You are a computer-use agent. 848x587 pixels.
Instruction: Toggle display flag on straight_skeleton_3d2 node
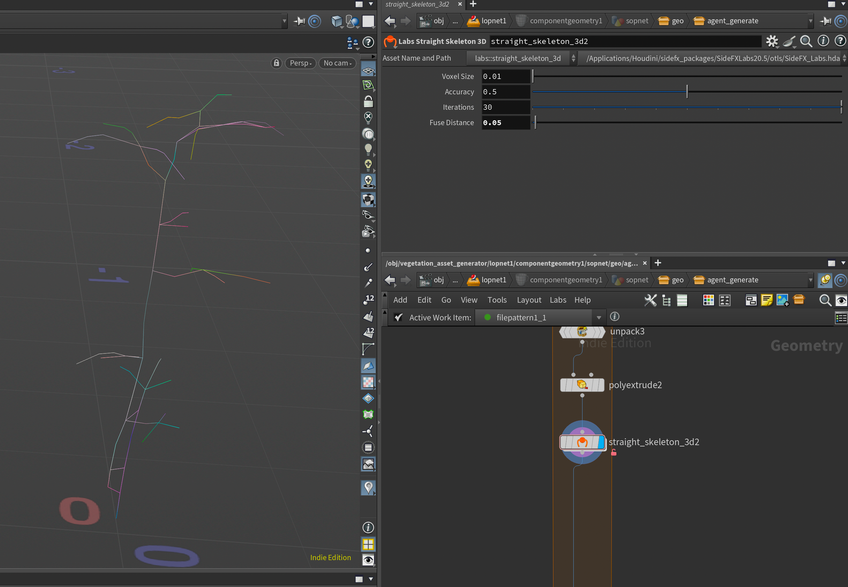pos(601,442)
